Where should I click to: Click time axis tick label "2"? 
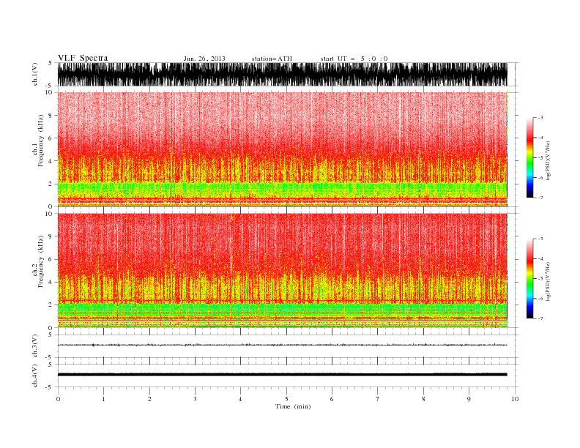(x=149, y=399)
